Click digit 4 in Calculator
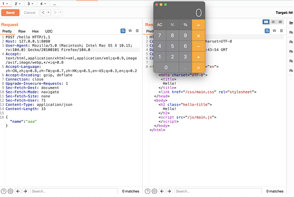This screenshot has width=294, height=197. click(160, 46)
